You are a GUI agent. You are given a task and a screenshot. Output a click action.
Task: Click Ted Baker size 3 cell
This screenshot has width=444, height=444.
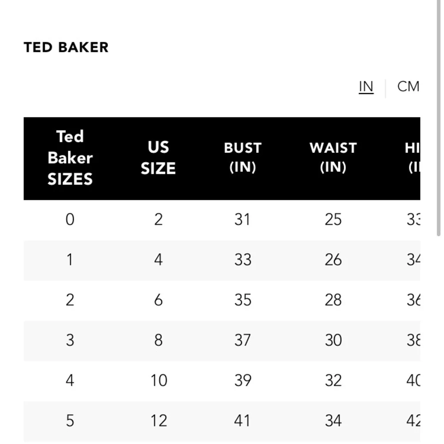click(x=70, y=341)
